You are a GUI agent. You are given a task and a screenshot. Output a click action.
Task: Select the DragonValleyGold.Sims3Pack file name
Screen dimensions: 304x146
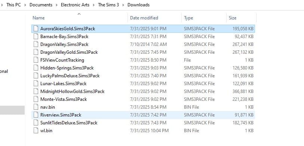[69, 52]
